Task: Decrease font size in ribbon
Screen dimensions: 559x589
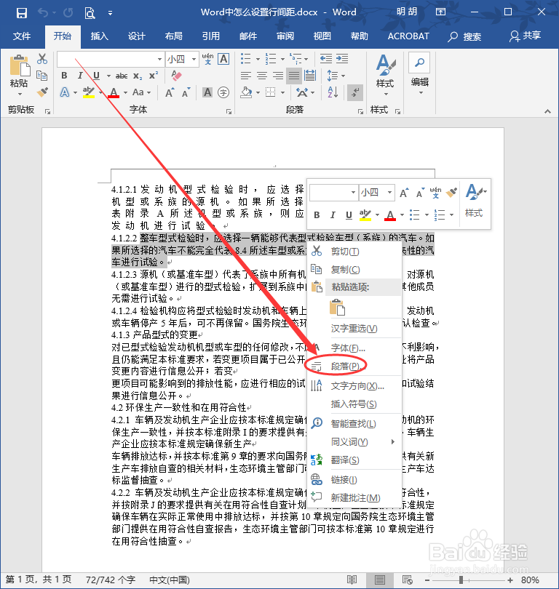Action: [186, 92]
